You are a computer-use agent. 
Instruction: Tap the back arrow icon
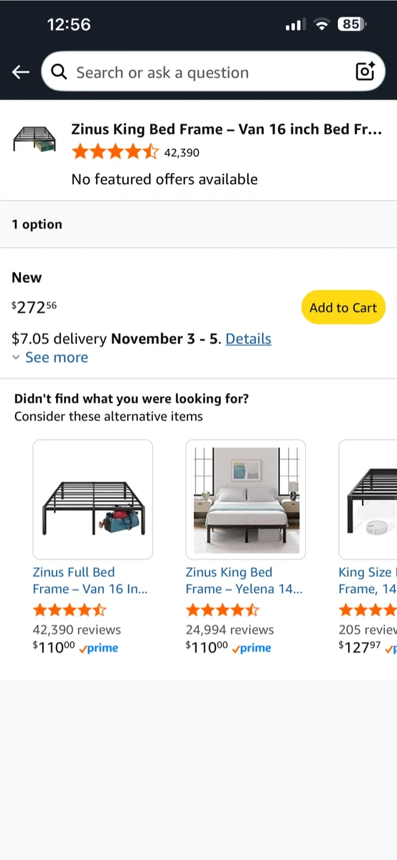point(21,72)
